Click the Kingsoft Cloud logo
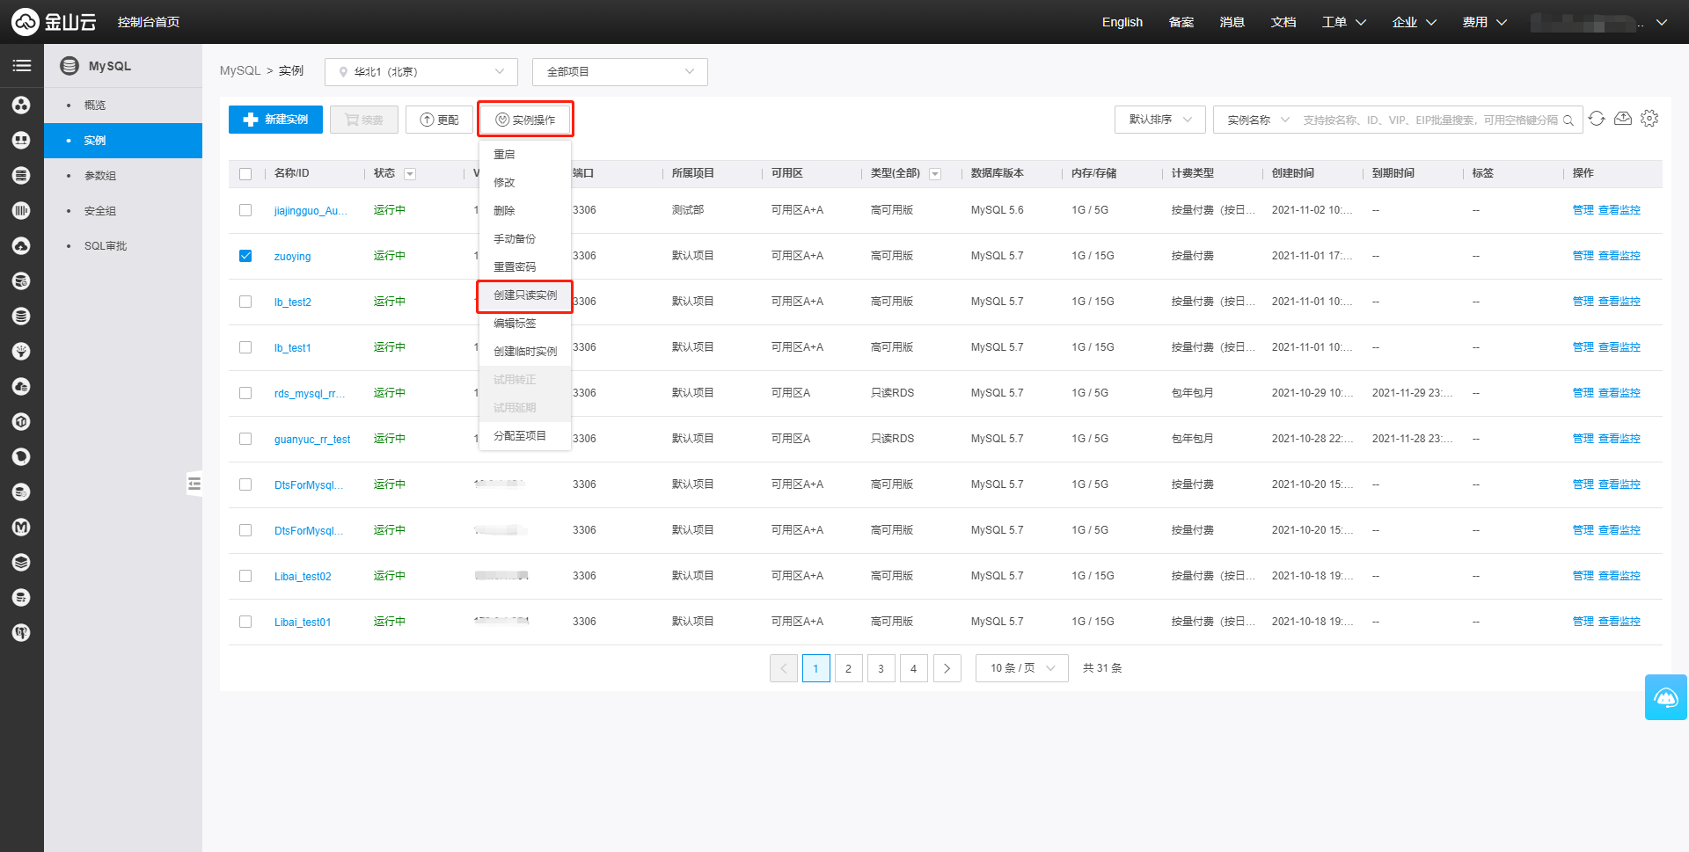Viewport: 1689px width, 852px height. click(x=53, y=22)
